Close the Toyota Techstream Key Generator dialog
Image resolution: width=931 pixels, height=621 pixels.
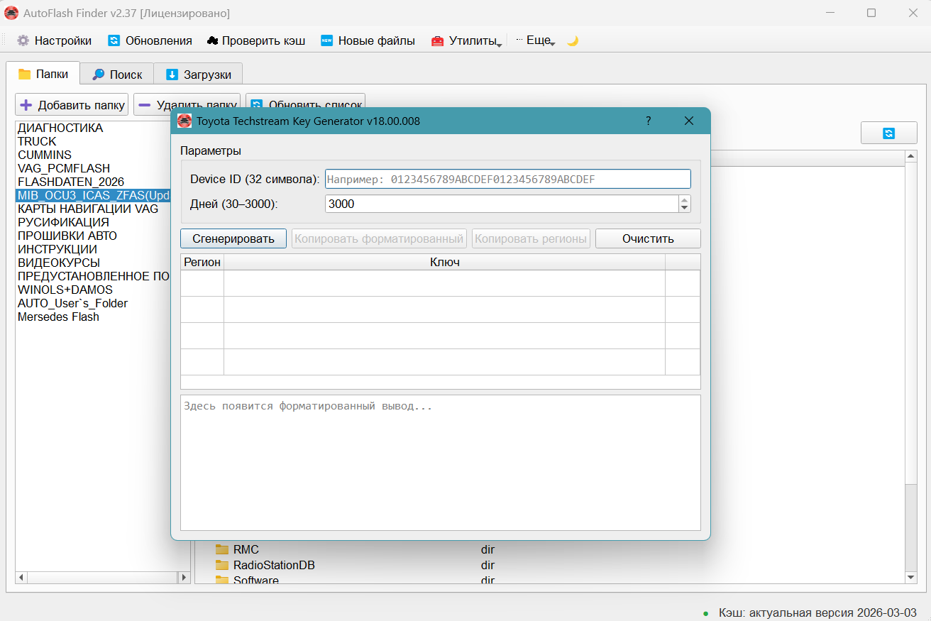(x=688, y=121)
